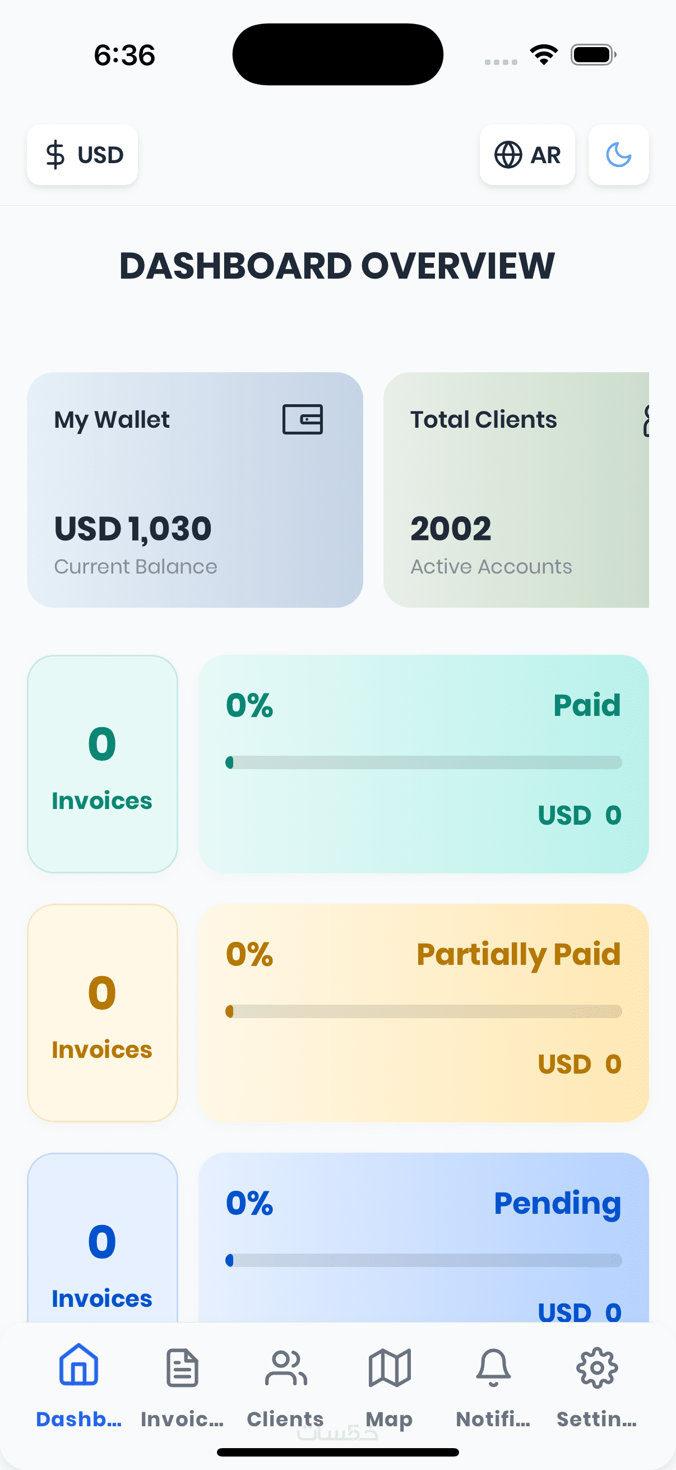Tap the people icon on Total Clients card
Image resolution: width=676 pixels, height=1470 pixels.
(x=646, y=420)
